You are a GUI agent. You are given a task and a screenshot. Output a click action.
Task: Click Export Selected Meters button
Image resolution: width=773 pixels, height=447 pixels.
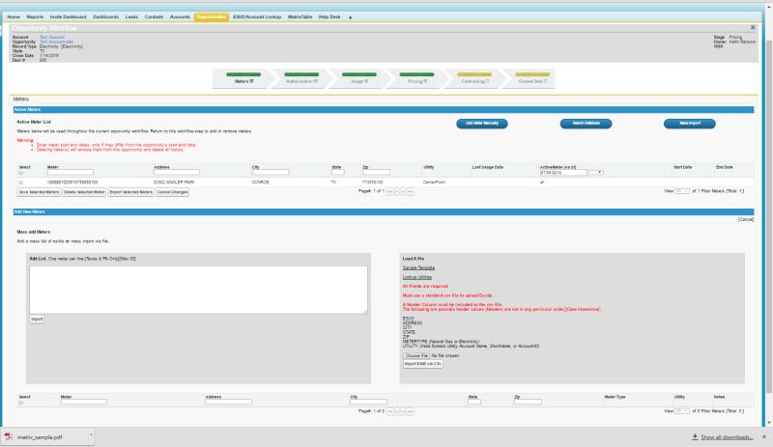pyautogui.click(x=131, y=192)
